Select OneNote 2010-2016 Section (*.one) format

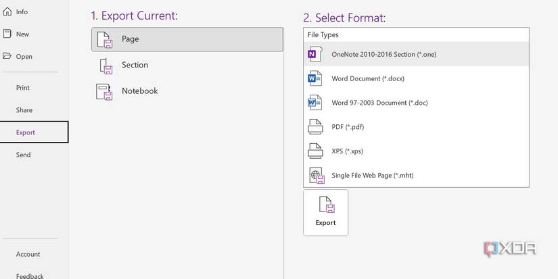pyautogui.click(x=416, y=54)
